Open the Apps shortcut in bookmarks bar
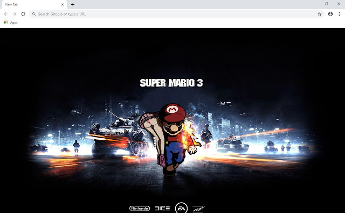The image size is (345, 215). tap(11, 23)
